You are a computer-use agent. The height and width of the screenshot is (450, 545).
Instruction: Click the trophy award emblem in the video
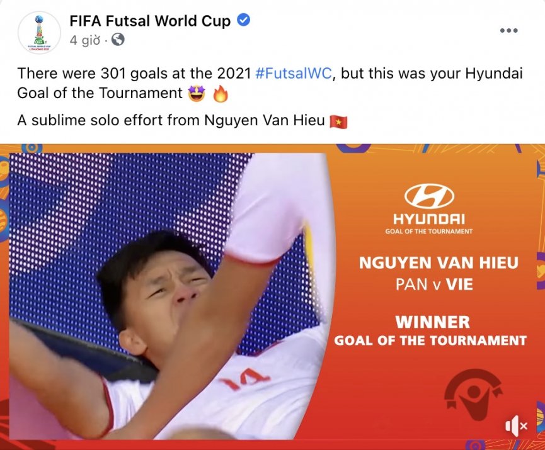click(473, 395)
